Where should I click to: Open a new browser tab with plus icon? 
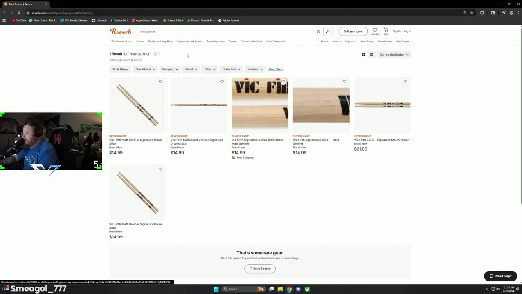pos(54,4)
